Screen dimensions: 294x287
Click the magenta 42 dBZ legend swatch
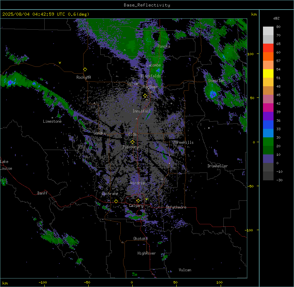268,107
